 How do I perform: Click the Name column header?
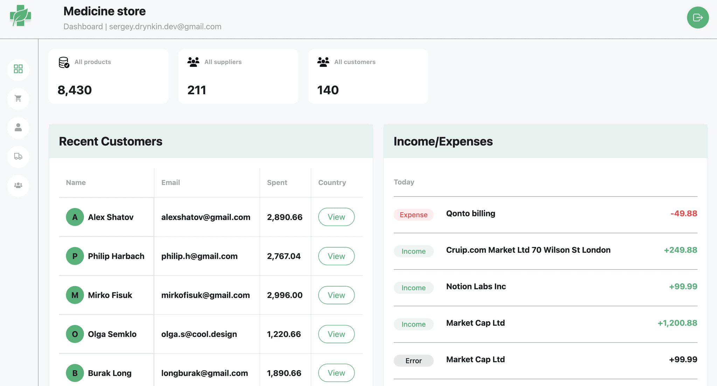76,182
